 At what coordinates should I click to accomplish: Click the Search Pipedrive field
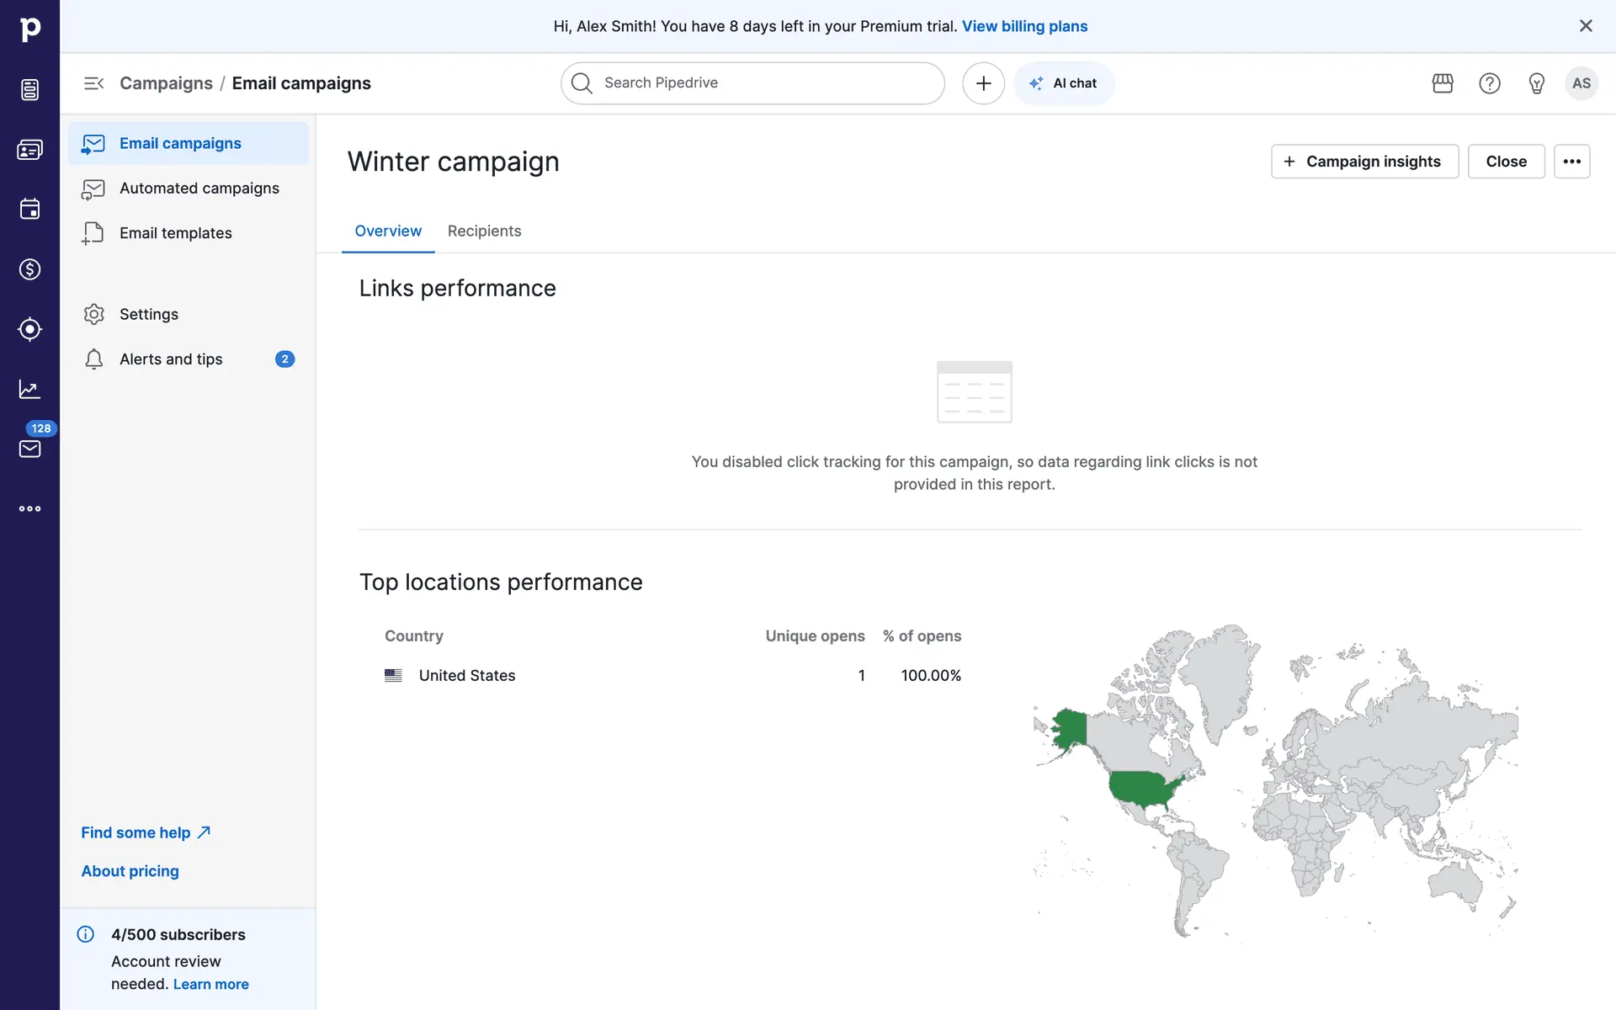click(753, 83)
